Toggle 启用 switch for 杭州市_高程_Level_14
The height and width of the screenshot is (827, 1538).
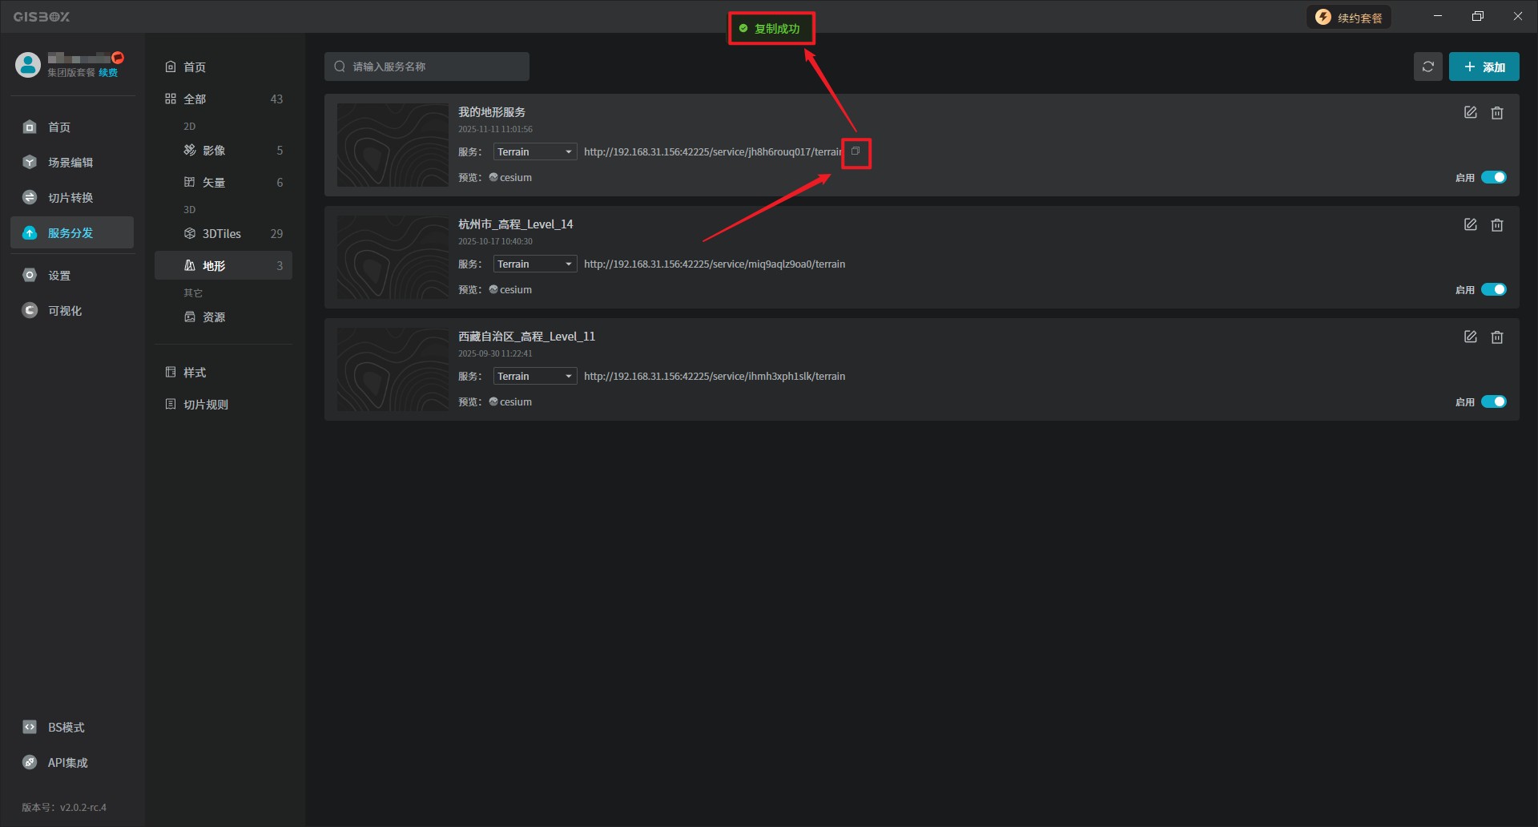(1493, 290)
